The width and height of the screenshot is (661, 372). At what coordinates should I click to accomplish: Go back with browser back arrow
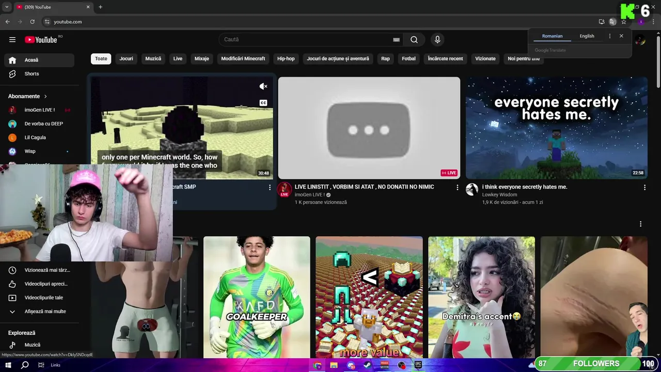[x=7, y=22]
